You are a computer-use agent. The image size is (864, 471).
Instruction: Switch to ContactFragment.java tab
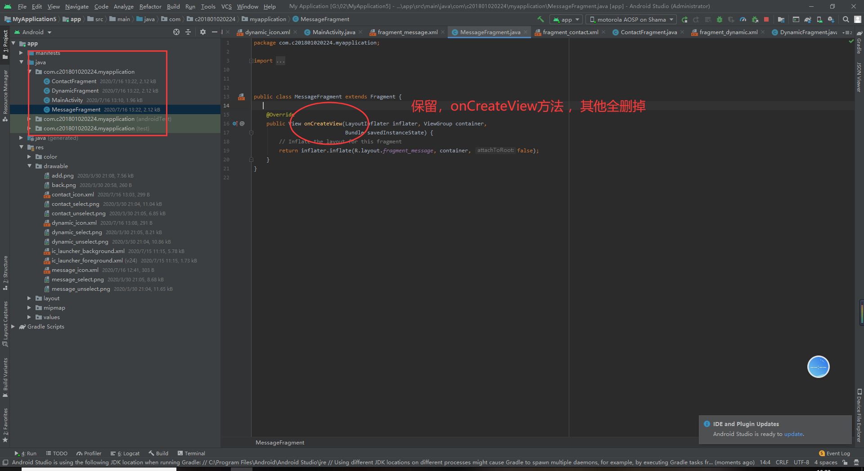[648, 32]
